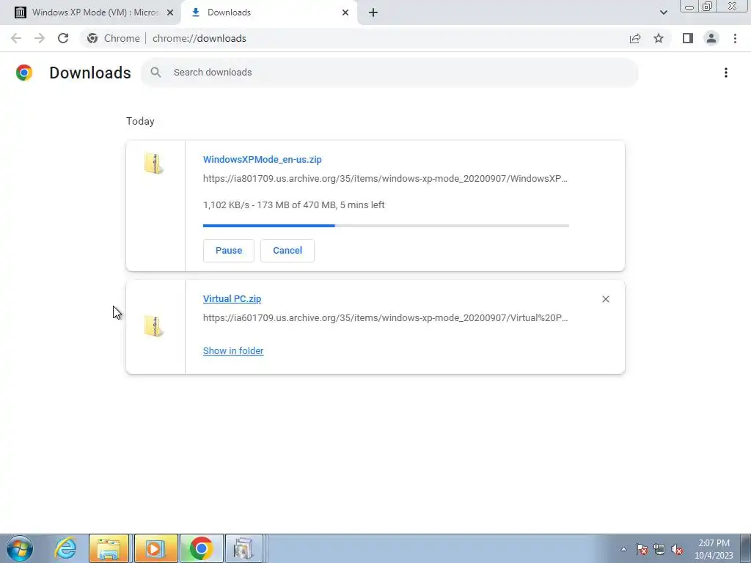This screenshot has height=563, width=751.
Task: Show hidden system tray icons
Action: (x=623, y=549)
